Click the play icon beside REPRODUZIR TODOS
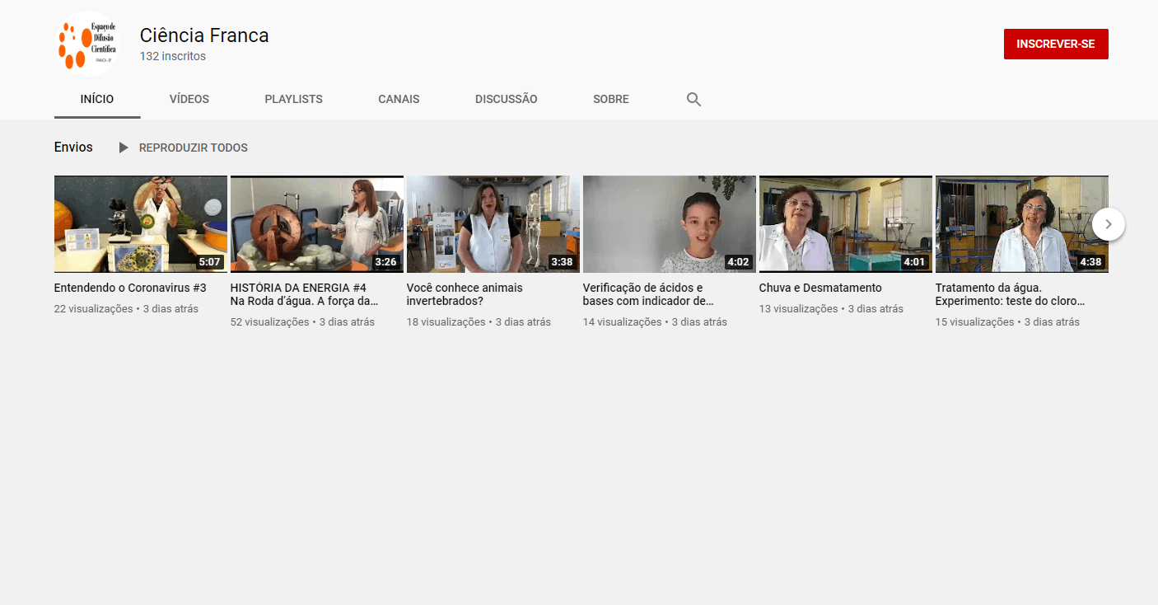1158x605 pixels. tap(123, 148)
